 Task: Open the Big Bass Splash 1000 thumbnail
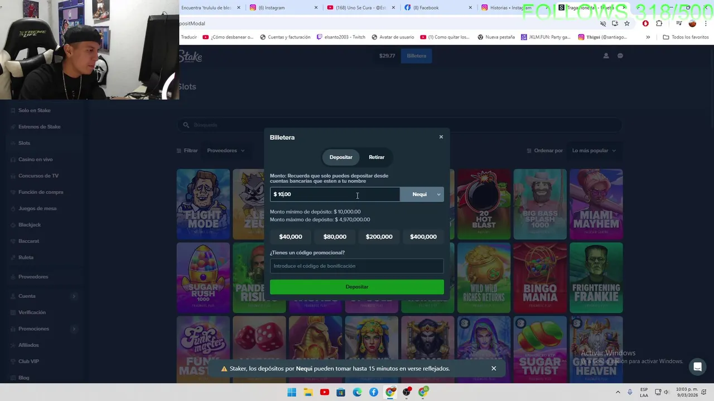(540, 204)
